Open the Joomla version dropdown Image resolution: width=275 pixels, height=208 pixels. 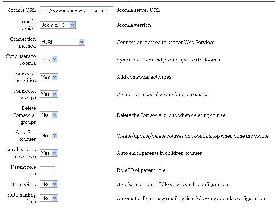pyautogui.click(x=58, y=25)
